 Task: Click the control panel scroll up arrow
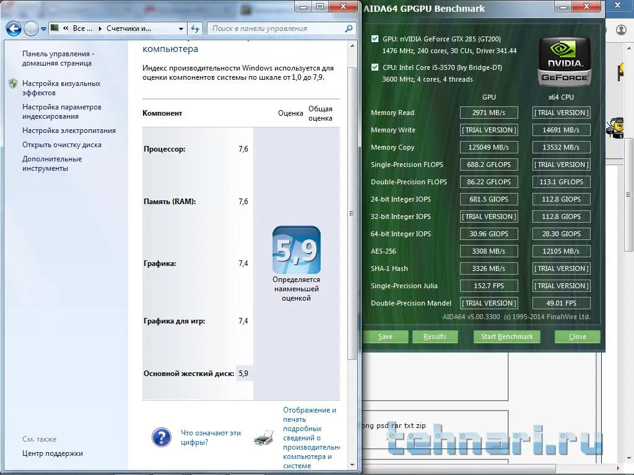(x=352, y=46)
